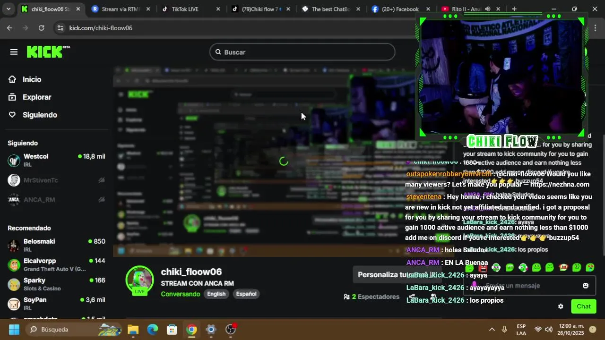
Task: Open recommended channel SoyPan
Action: (x=56, y=303)
